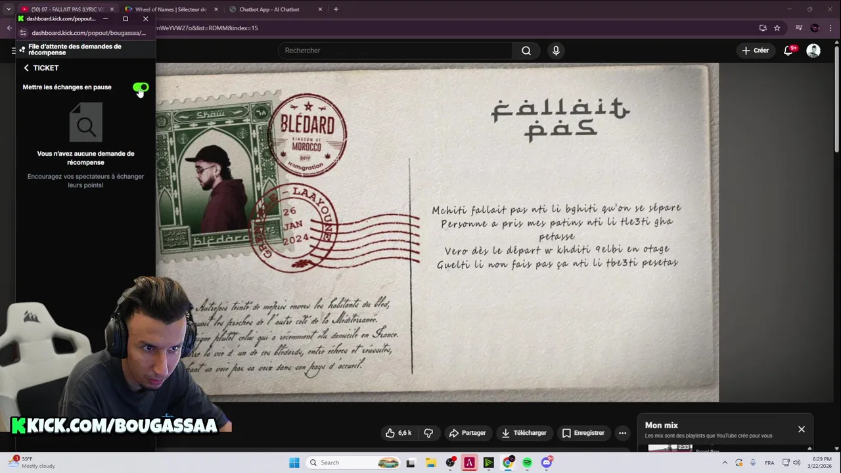Image resolution: width=841 pixels, height=473 pixels.
Task: Click the microphone tray icon
Action: tap(753, 462)
